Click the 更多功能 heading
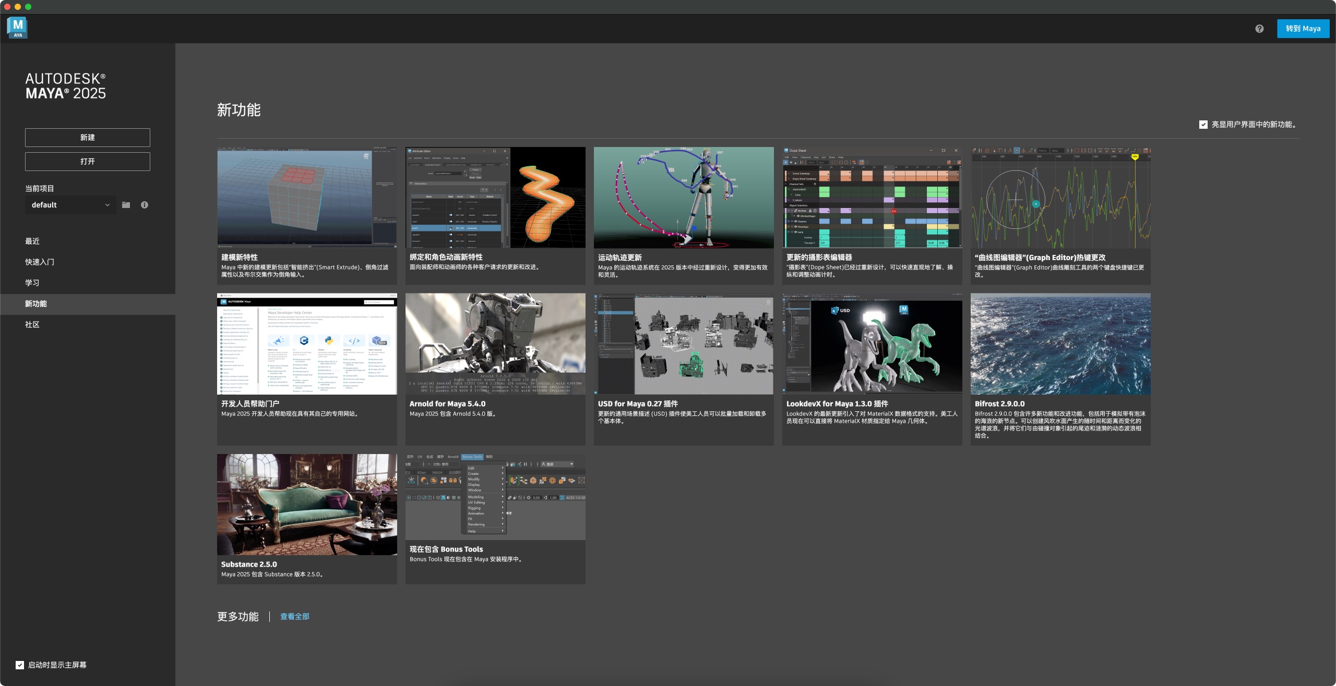Screen dimensions: 1336x686 click(x=238, y=617)
